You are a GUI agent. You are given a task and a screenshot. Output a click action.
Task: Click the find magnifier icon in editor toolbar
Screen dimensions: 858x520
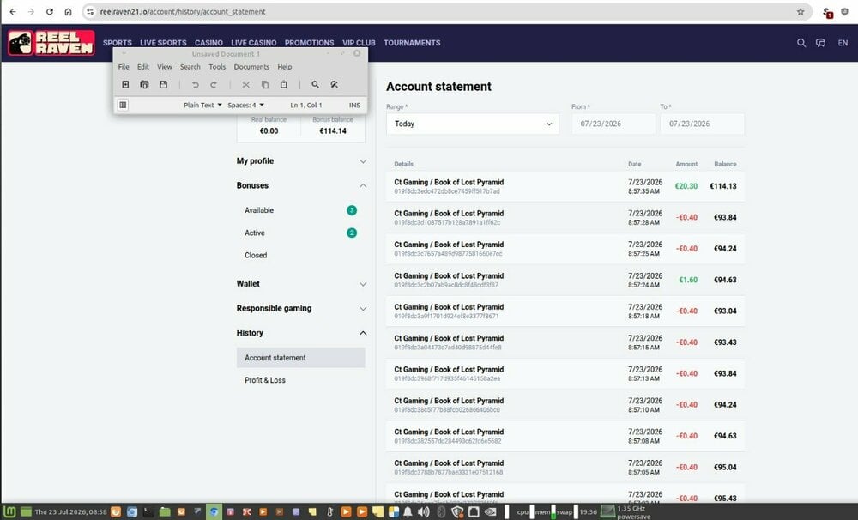[x=315, y=84]
